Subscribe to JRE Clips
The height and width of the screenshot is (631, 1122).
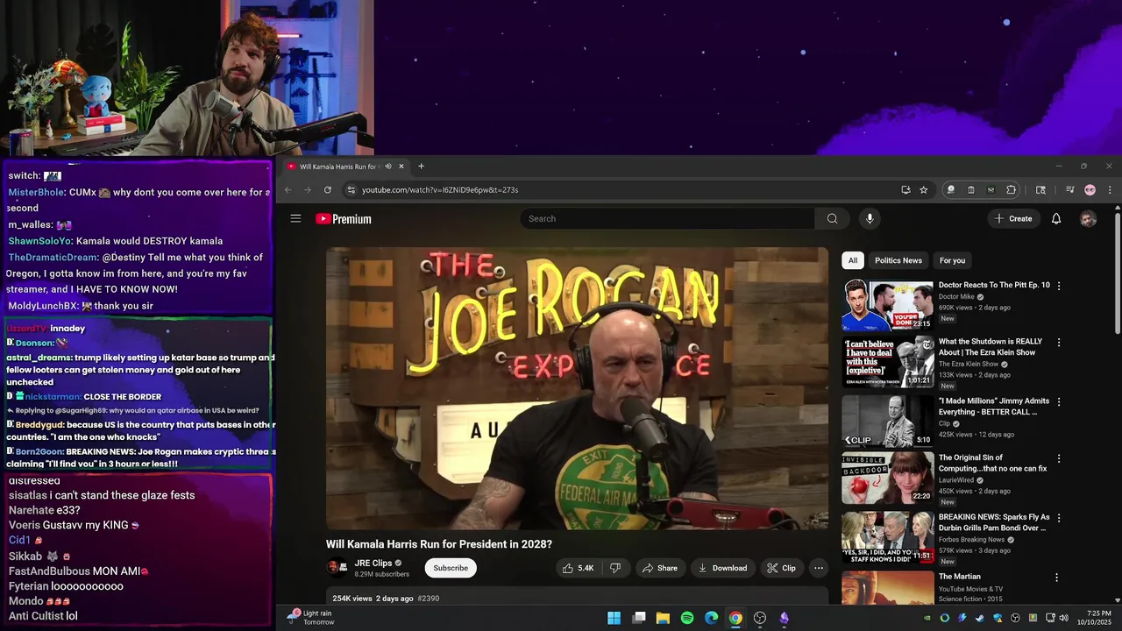(x=451, y=568)
